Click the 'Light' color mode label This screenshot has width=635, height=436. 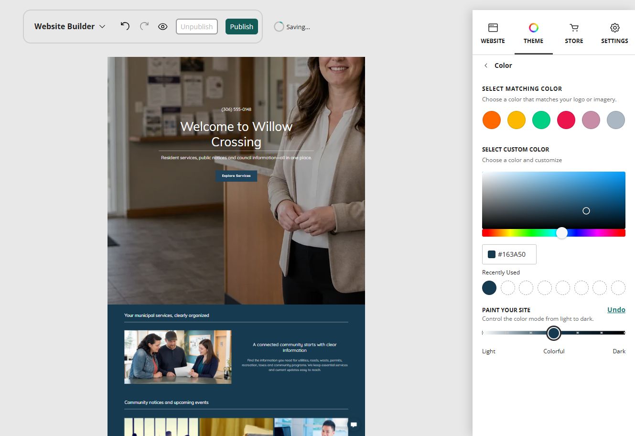click(x=489, y=351)
